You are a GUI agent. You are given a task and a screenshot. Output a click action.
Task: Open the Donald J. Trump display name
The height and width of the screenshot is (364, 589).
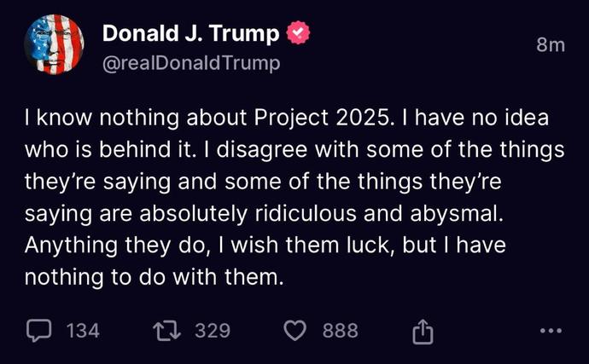pos(191,33)
